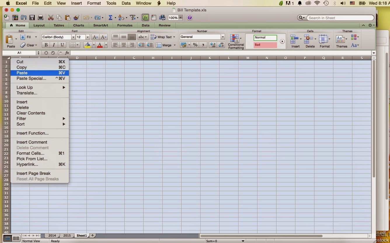Center cell text horizontally
This screenshot has width=390, height=243.
coord(124,45)
